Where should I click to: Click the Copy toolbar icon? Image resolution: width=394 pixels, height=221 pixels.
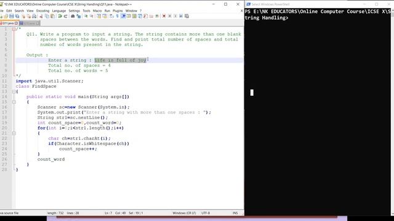47,17
